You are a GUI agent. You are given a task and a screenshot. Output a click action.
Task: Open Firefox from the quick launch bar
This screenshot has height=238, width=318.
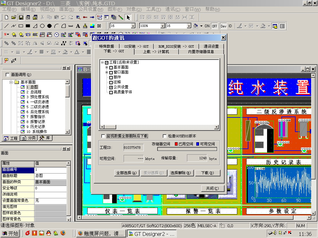coord(63,233)
